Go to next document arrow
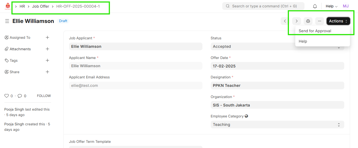 (x=297, y=21)
